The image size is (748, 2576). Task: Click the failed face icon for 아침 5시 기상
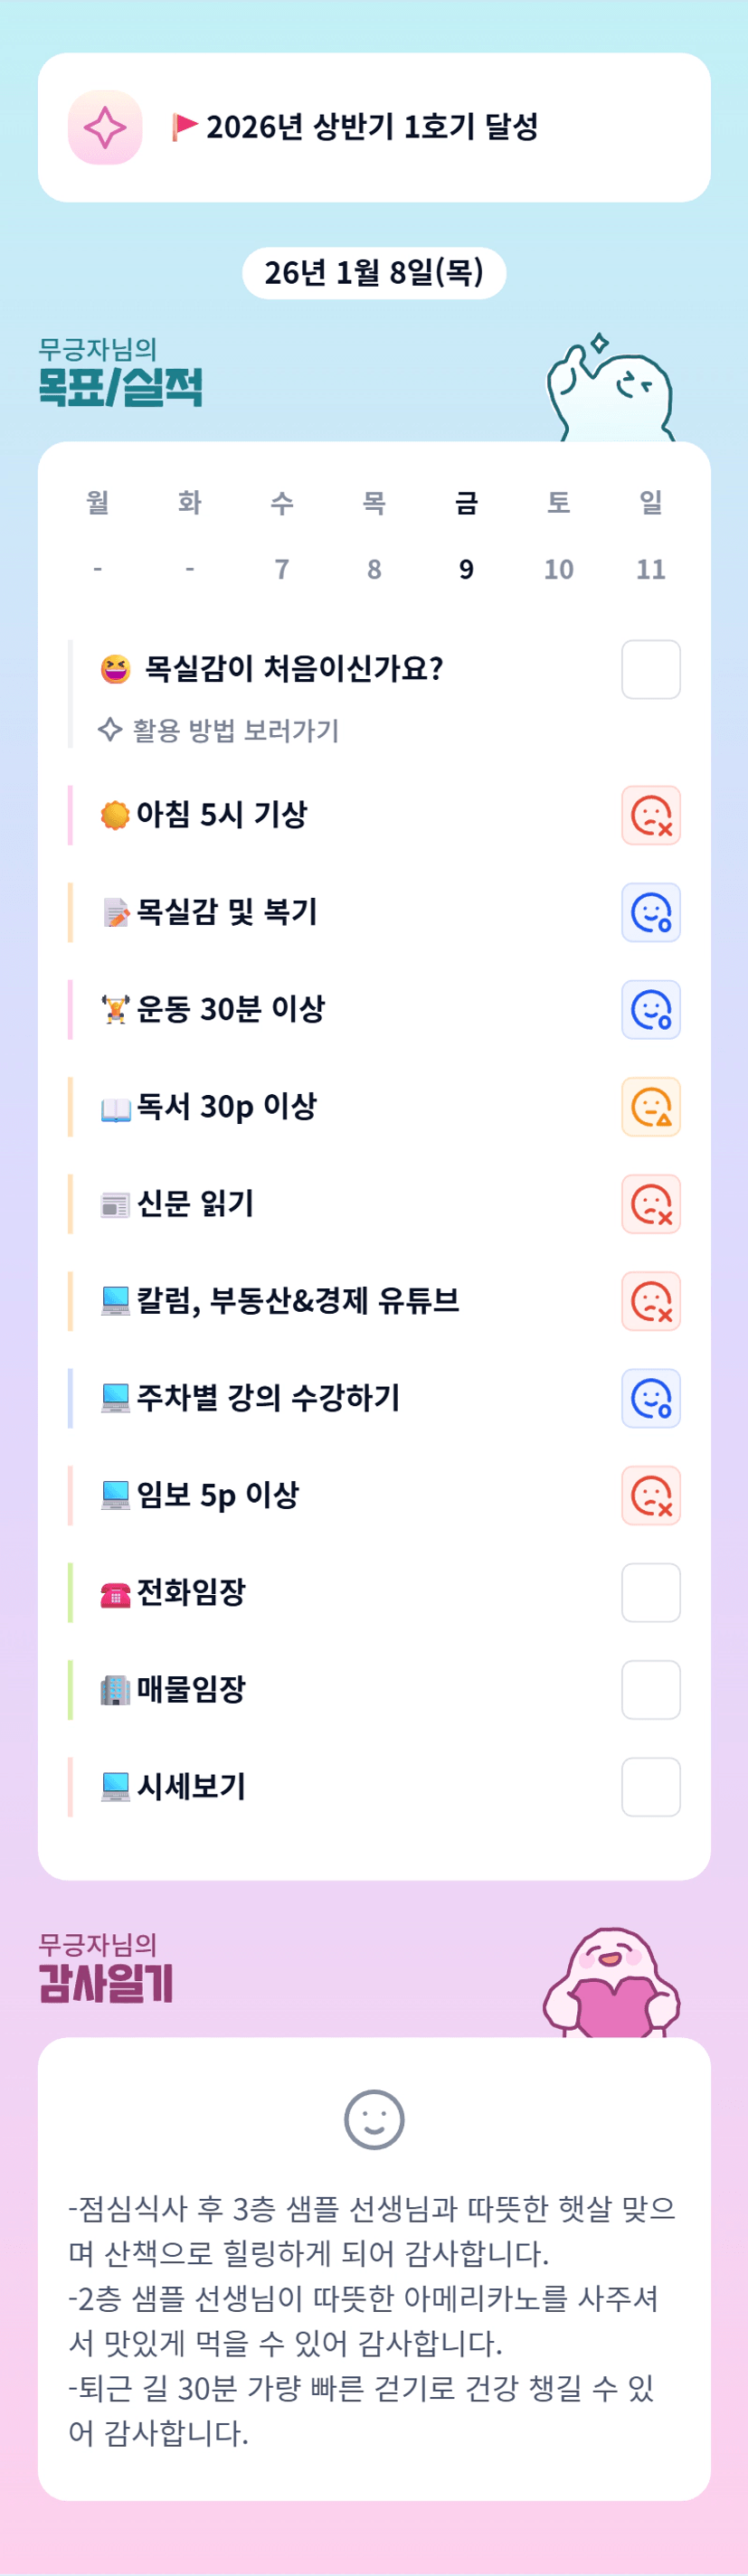651,815
